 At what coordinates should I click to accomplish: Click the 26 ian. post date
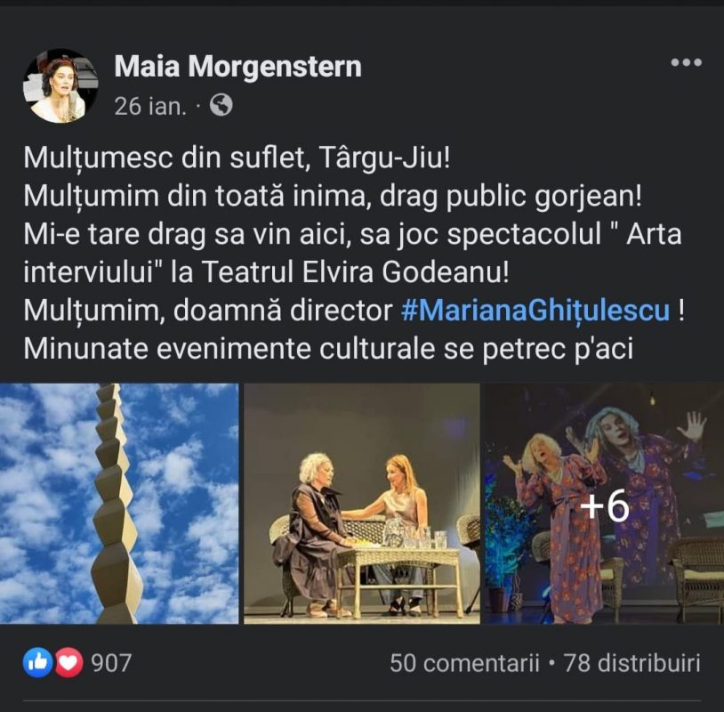click(x=150, y=106)
